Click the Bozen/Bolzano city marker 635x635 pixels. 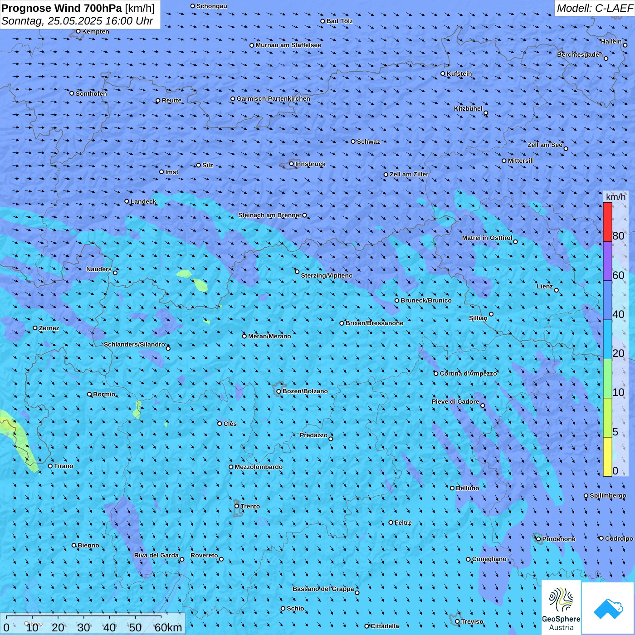point(278,391)
